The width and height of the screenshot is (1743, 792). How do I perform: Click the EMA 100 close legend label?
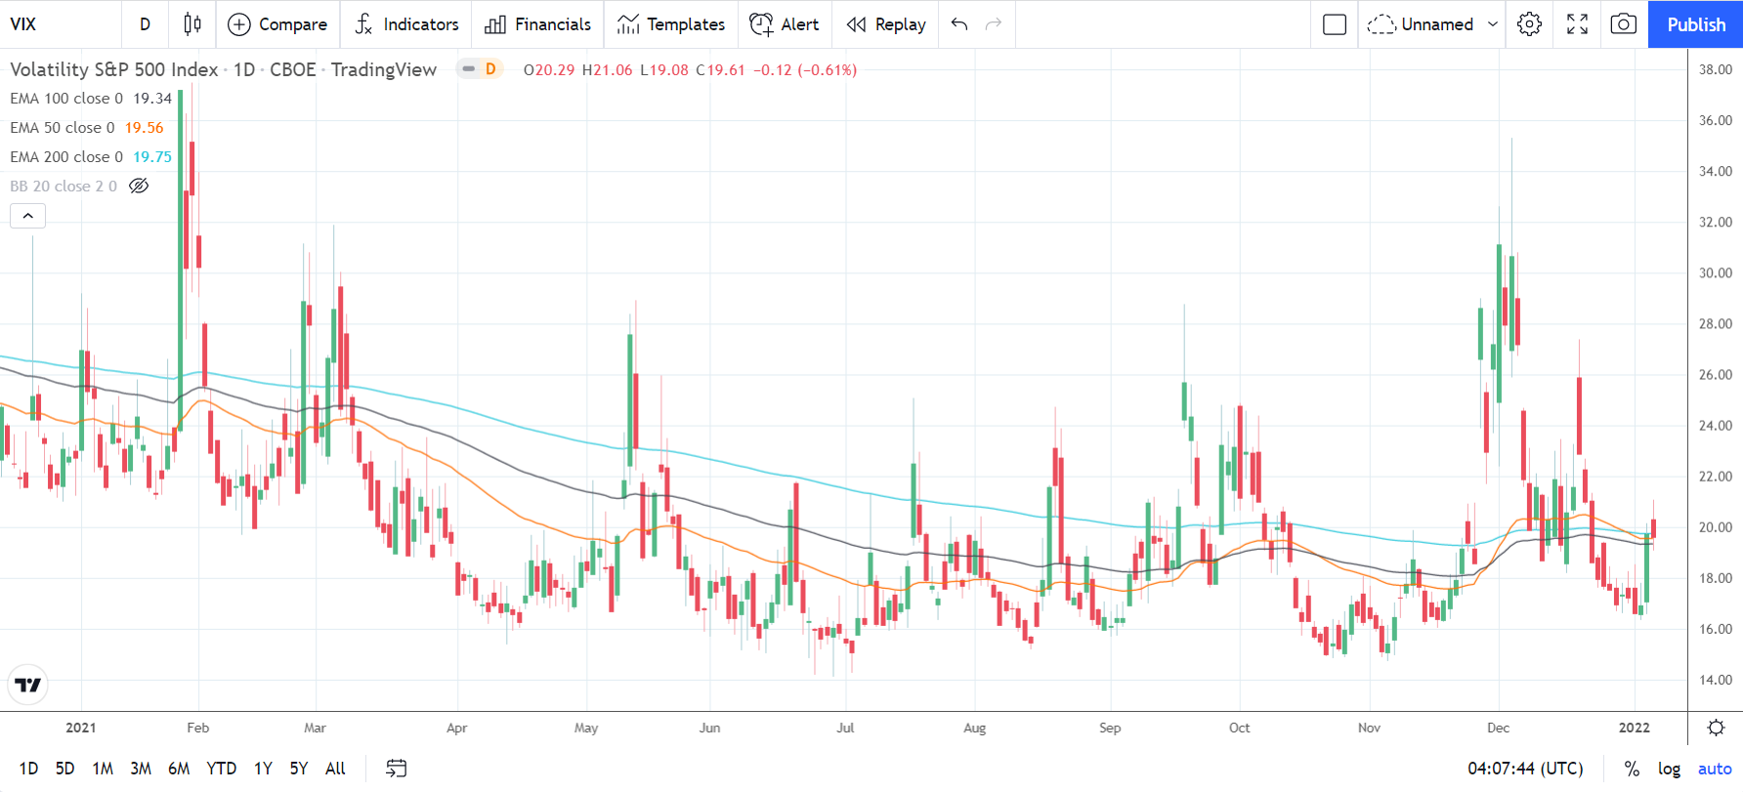66,98
